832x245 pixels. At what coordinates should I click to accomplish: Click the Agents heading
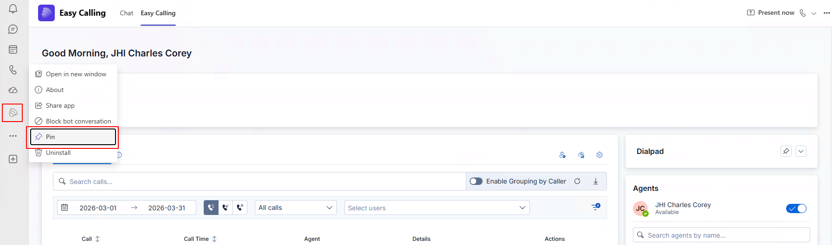pos(645,188)
